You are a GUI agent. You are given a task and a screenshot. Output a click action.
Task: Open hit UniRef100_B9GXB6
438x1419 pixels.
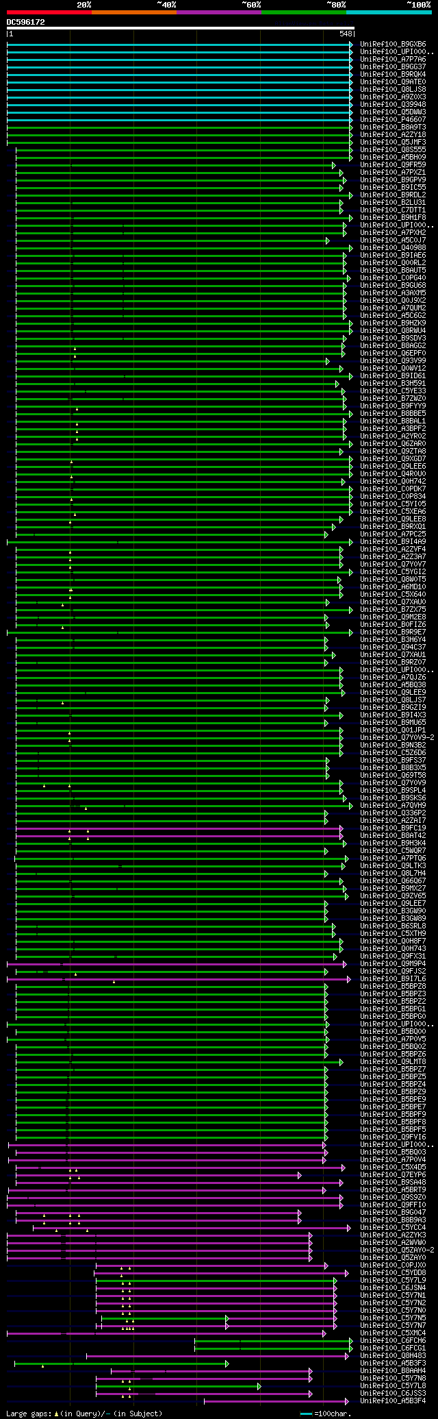[x=393, y=45]
